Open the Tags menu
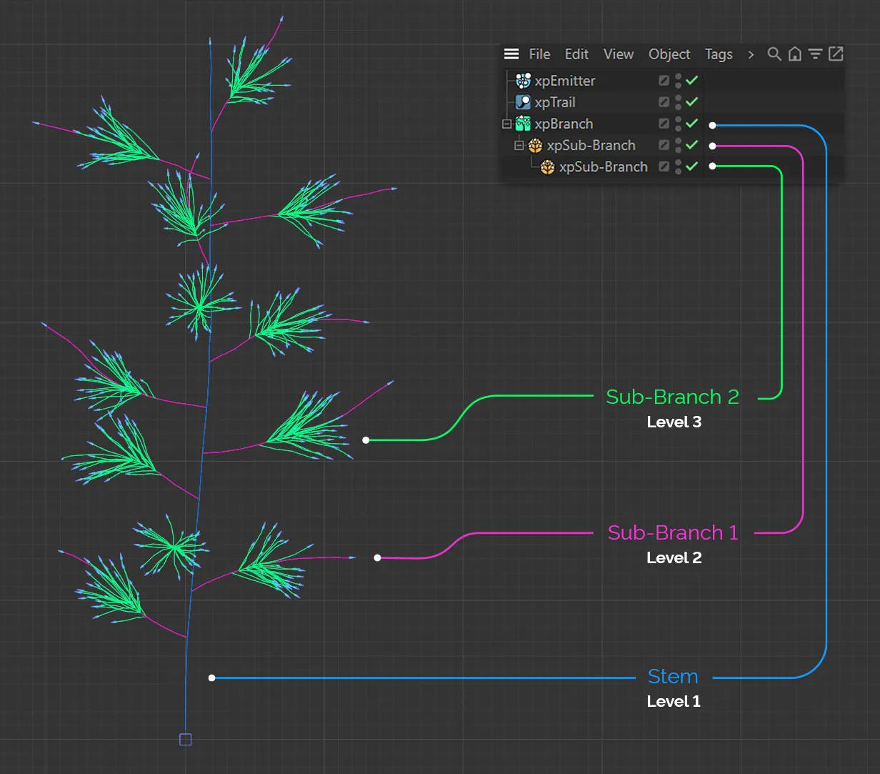The width and height of the screenshot is (880, 774). point(719,54)
